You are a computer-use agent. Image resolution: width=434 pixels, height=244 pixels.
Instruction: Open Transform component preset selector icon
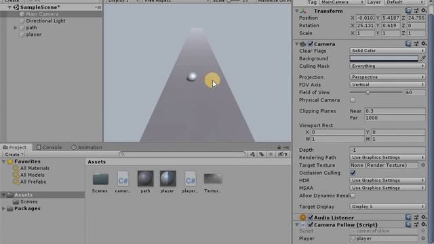coord(416,11)
